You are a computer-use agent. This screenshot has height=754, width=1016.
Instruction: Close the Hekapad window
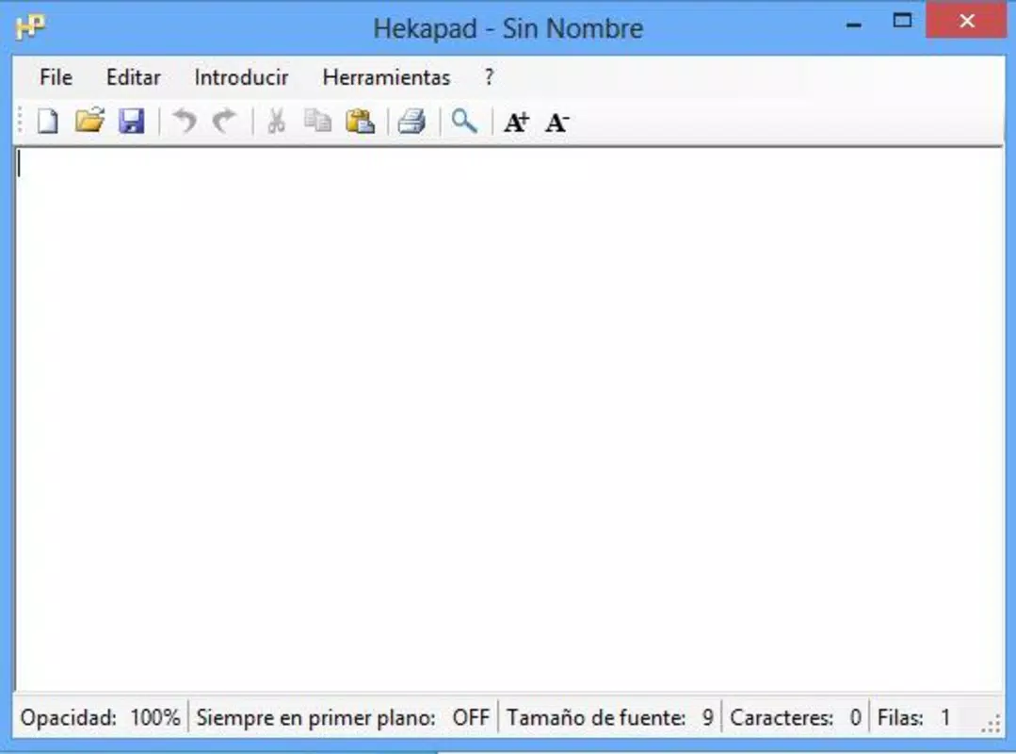[967, 21]
